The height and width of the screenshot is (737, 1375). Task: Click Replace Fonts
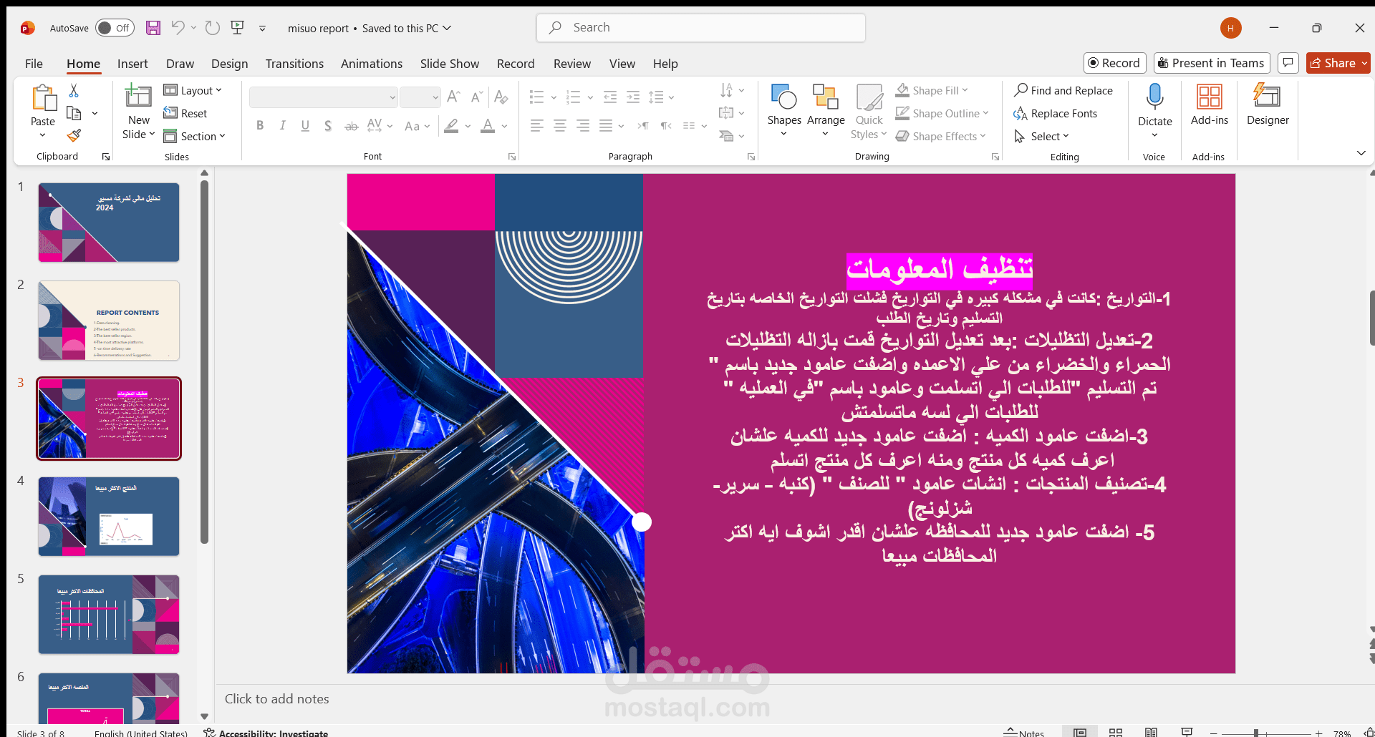pyautogui.click(x=1056, y=113)
